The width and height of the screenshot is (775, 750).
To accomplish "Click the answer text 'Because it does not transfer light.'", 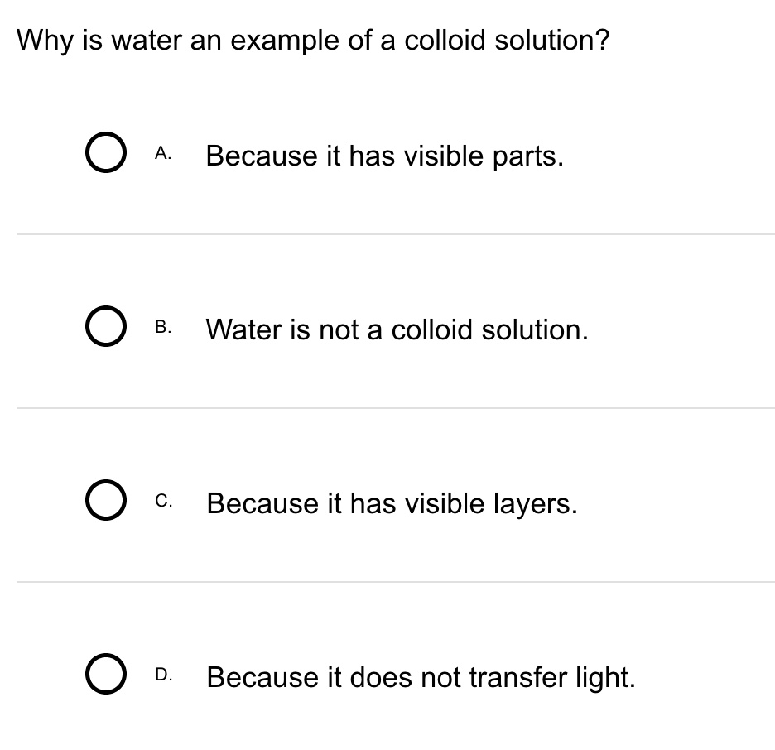I will click(x=420, y=677).
